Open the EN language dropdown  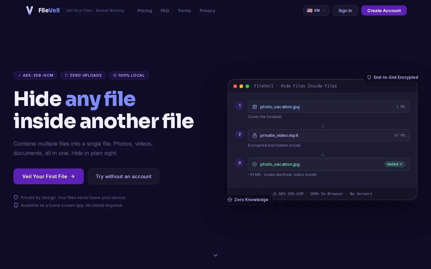click(316, 10)
